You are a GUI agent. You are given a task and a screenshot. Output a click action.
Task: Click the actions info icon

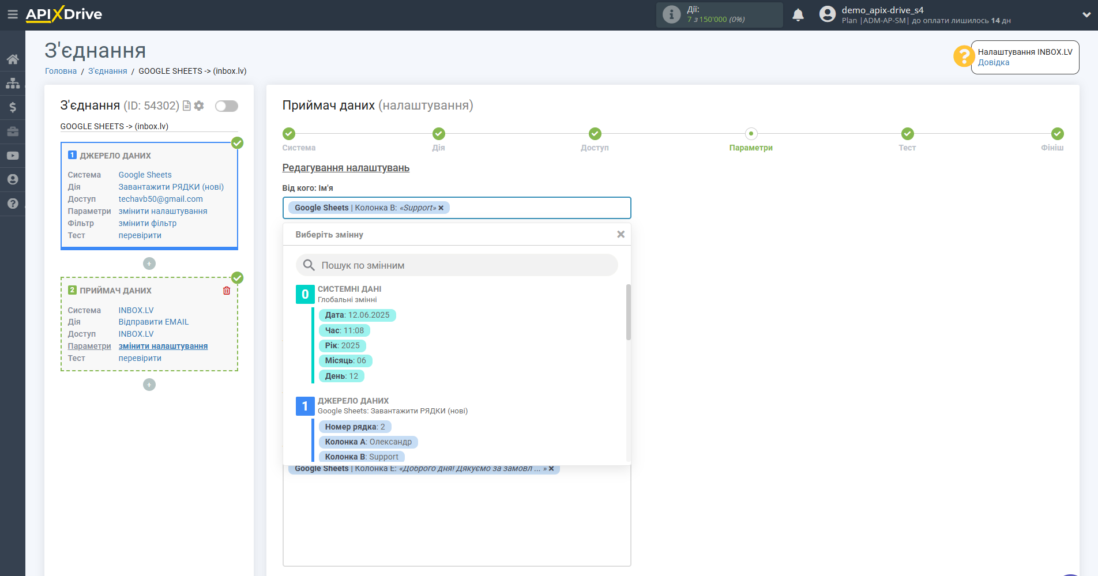671,14
